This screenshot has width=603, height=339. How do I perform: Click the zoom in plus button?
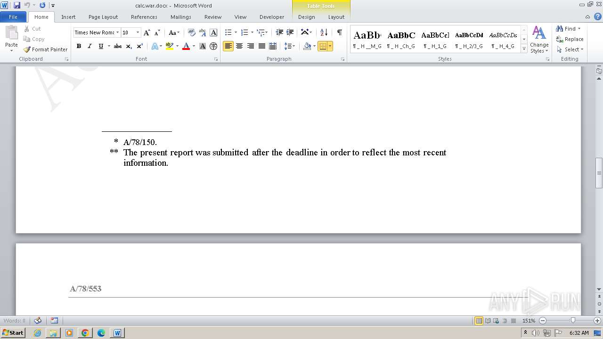(x=597, y=321)
